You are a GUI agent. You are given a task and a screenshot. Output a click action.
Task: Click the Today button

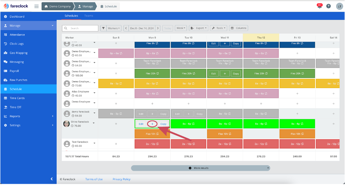point(168,28)
